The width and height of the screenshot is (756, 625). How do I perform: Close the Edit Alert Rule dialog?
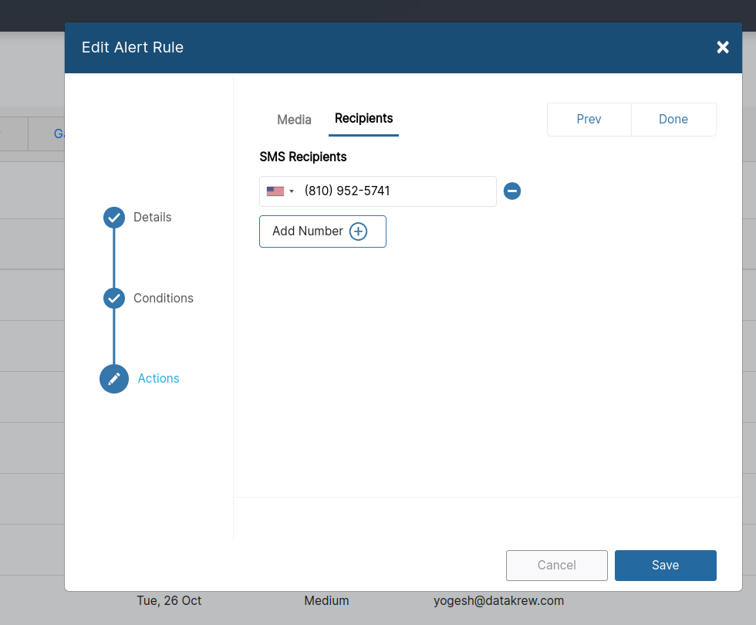[x=723, y=47]
